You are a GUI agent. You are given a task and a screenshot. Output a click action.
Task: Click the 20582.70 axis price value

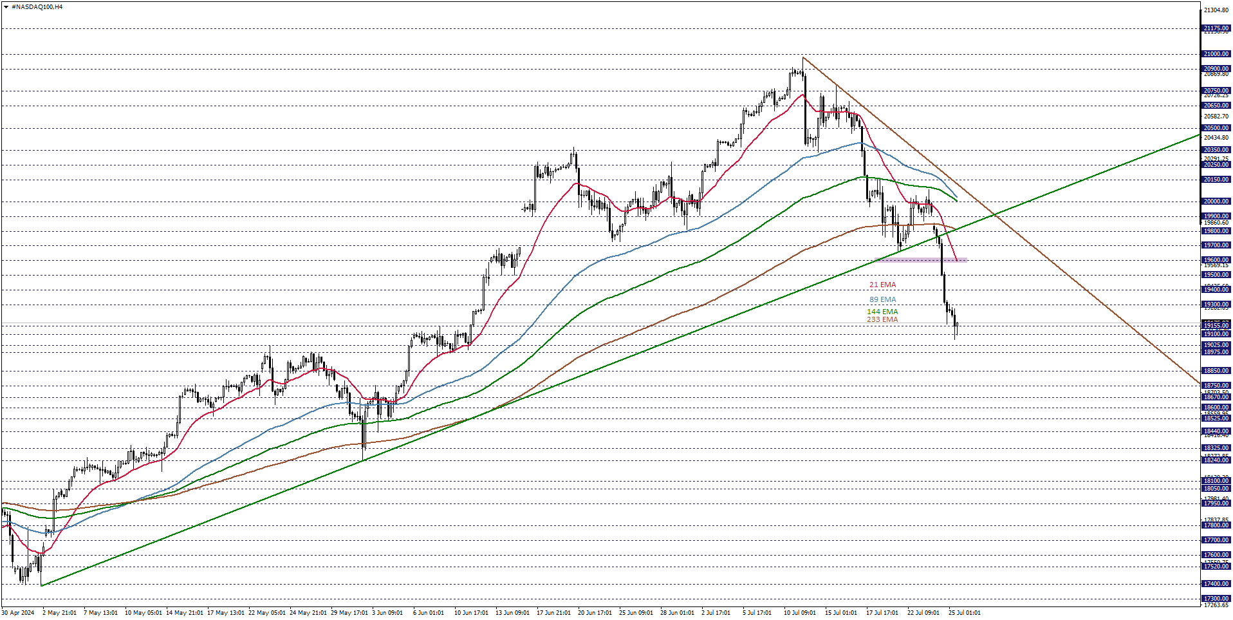(1216, 117)
